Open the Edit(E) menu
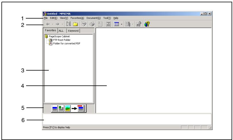This screenshot has height=140, width=233. (x=54, y=18)
